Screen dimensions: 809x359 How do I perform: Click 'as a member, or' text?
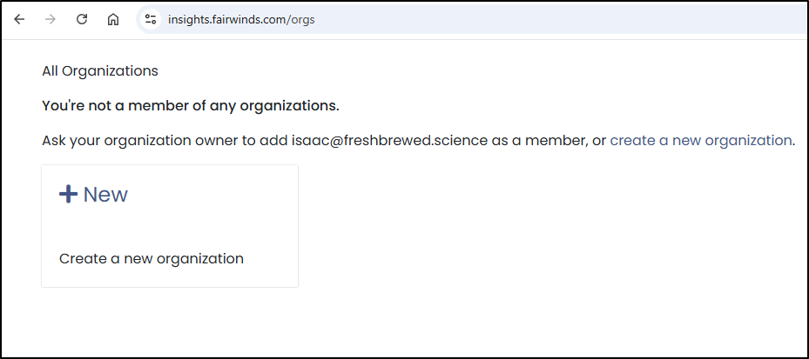549,141
